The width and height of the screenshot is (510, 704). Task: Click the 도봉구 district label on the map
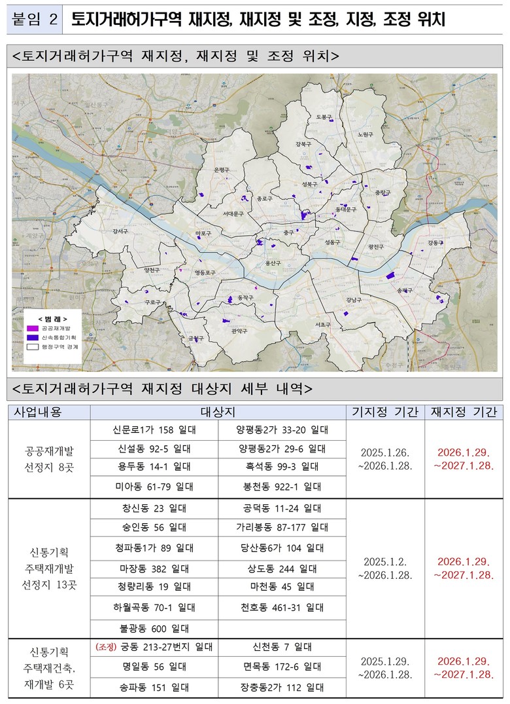(x=324, y=117)
